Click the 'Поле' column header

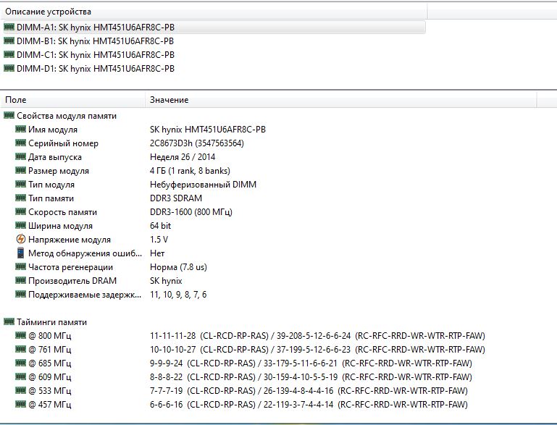[x=73, y=100]
